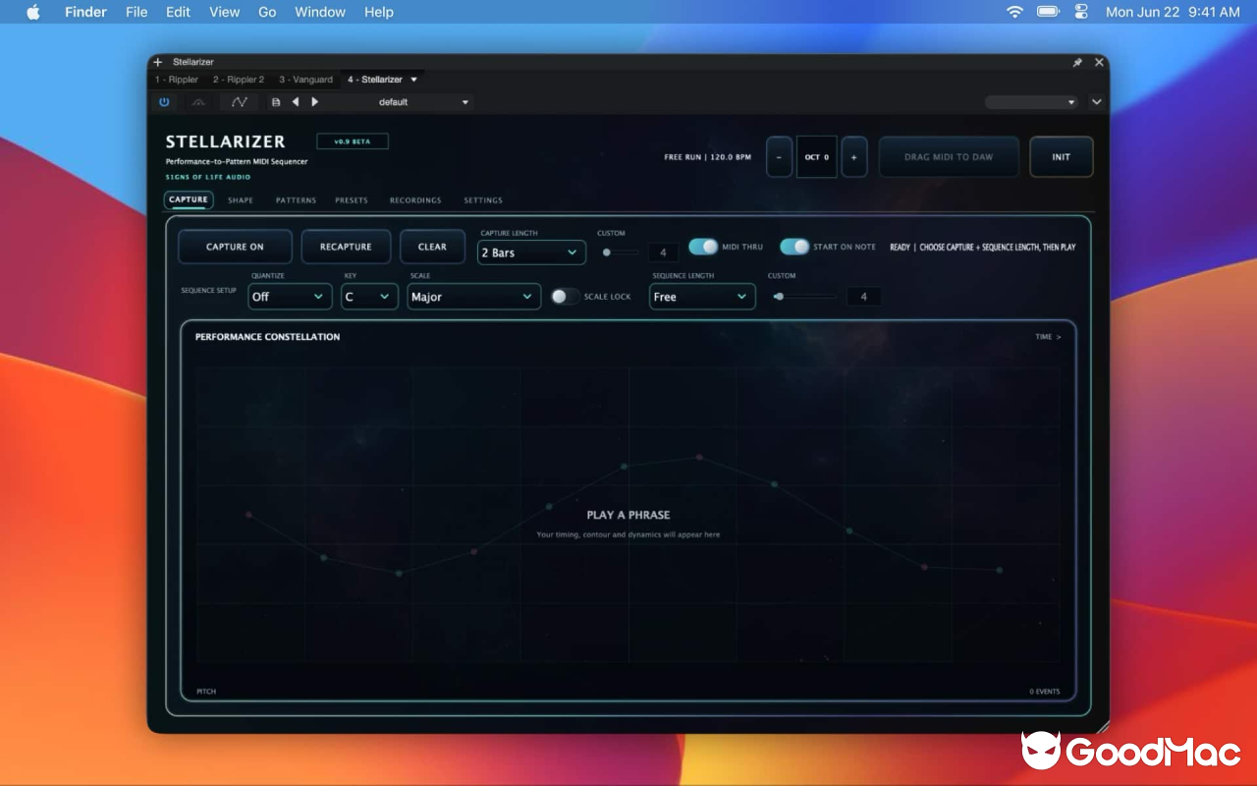
Task: Select the Presets tab
Action: pos(352,200)
